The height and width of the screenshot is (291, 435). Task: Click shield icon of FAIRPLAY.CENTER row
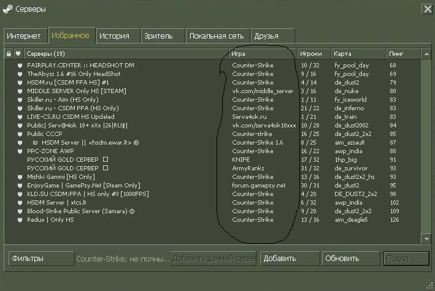pos(20,66)
